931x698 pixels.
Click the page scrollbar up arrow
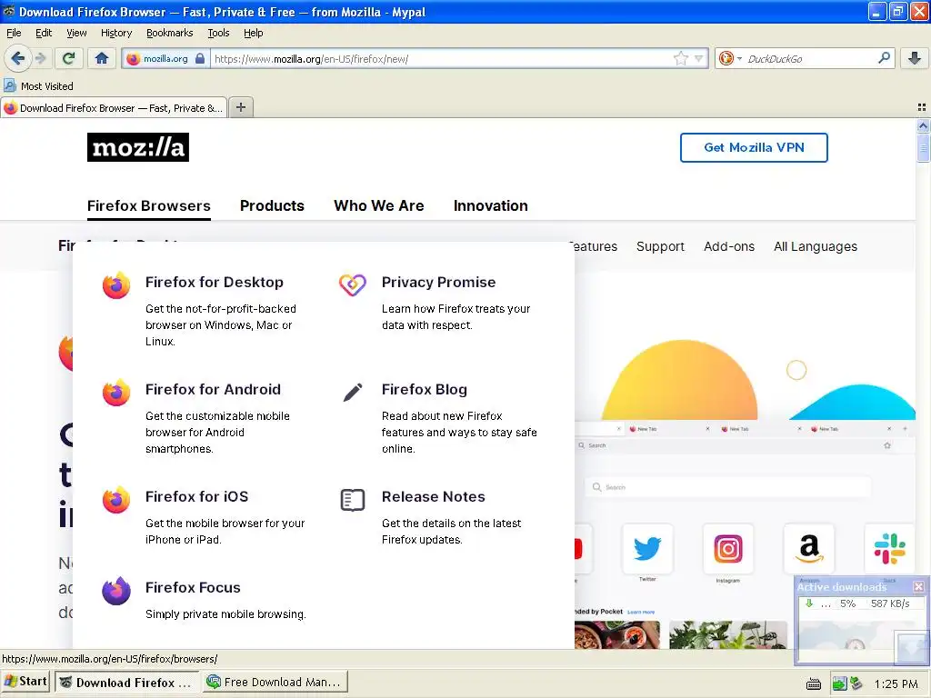tap(923, 125)
